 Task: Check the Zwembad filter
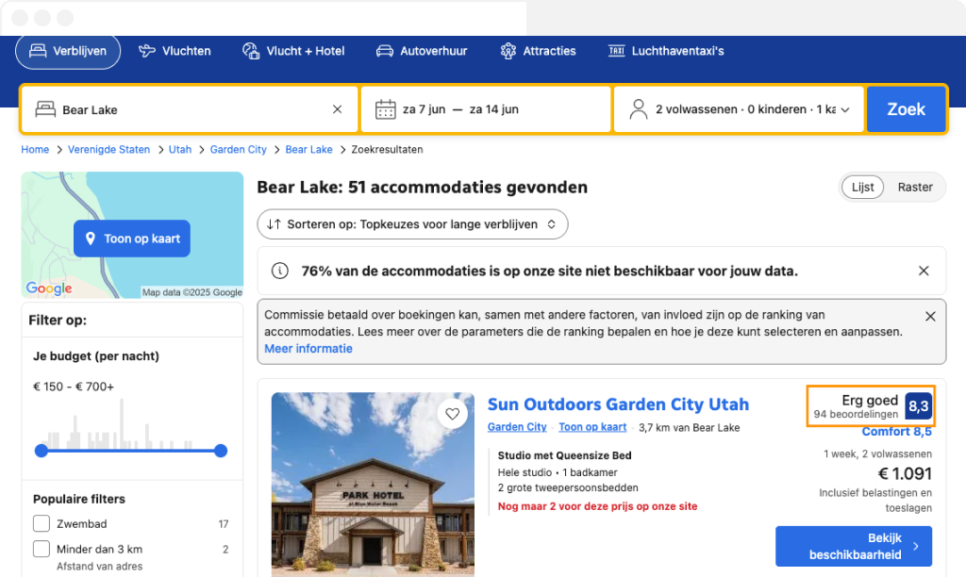tap(42, 523)
